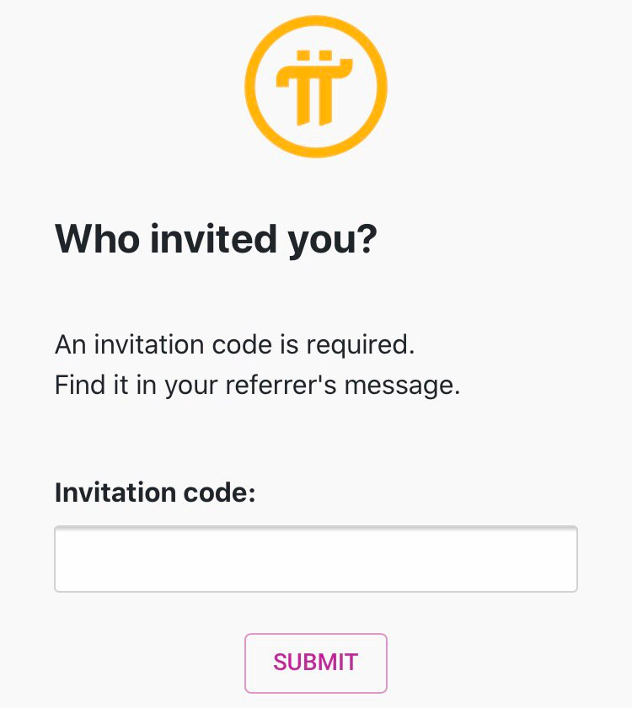Click "Find it in your referrer's message." text

257,385
